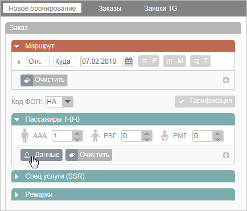The height and width of the screenshot is (211, 247).
Task: Switch to the Новое бронирование tab
Action: (42, 9)
